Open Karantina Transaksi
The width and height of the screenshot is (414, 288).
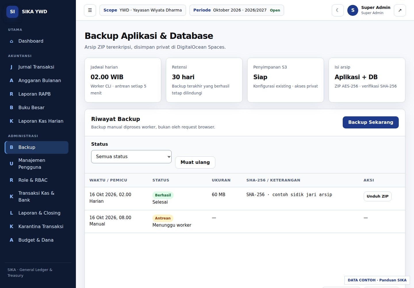(37, 227)
